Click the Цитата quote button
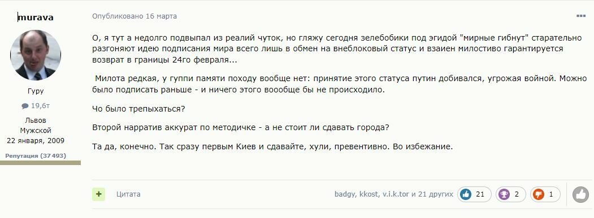This screenshot has width=594, height=218. 128,194
